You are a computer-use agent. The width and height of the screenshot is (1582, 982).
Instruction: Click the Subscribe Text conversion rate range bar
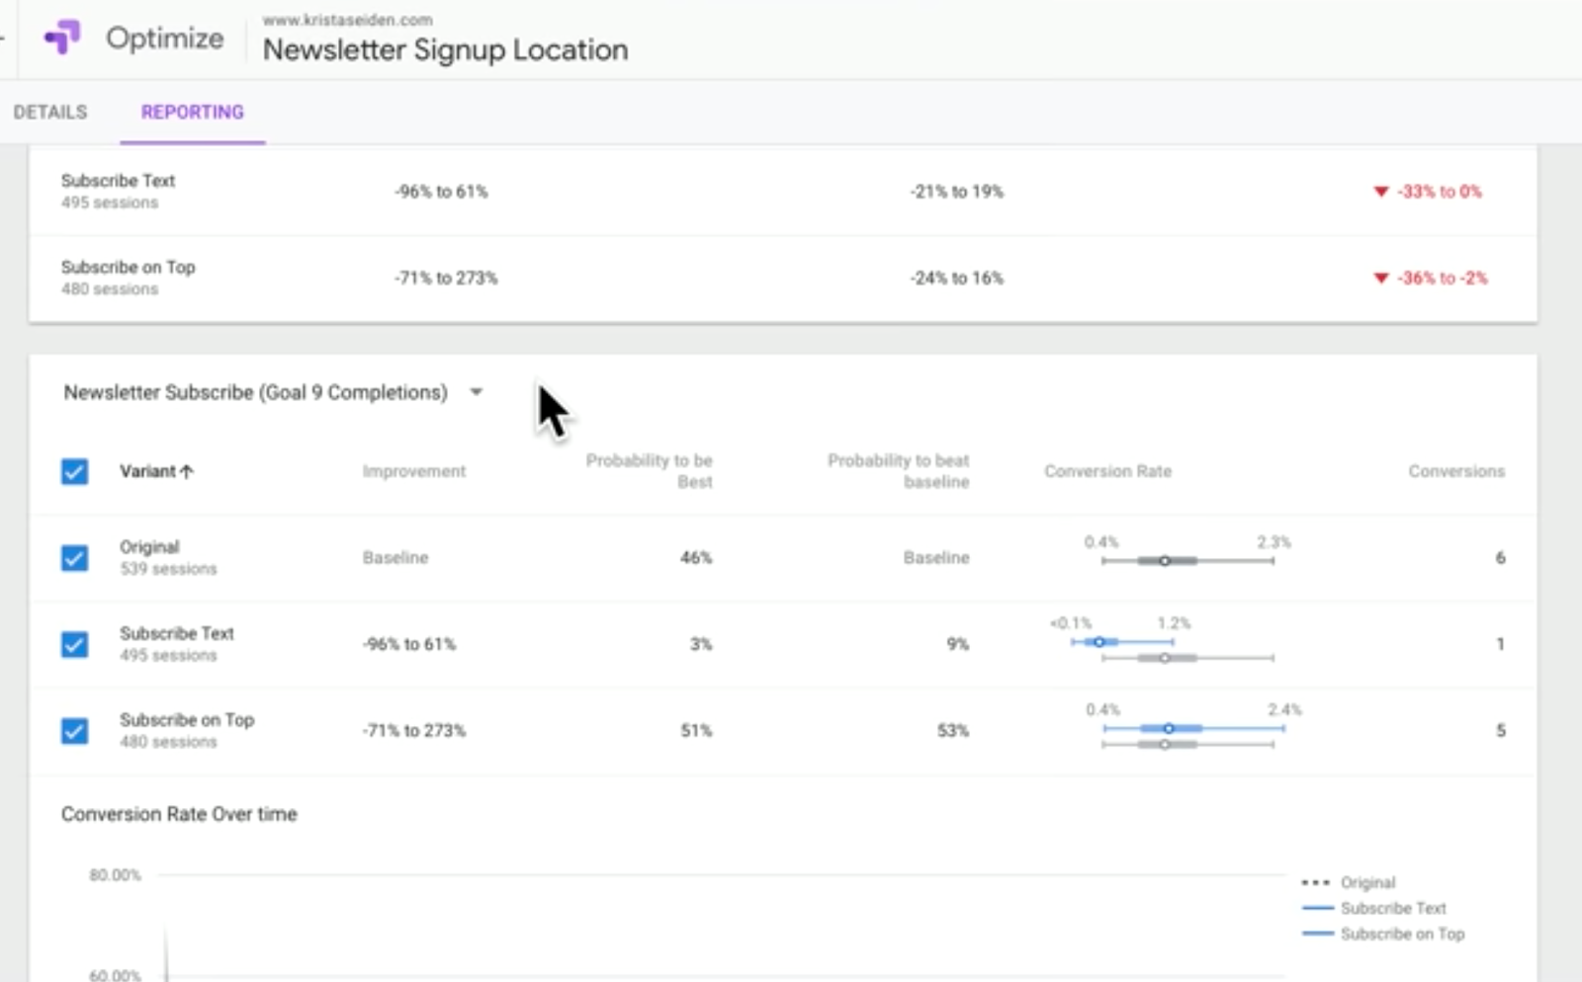pos(1099,642)
